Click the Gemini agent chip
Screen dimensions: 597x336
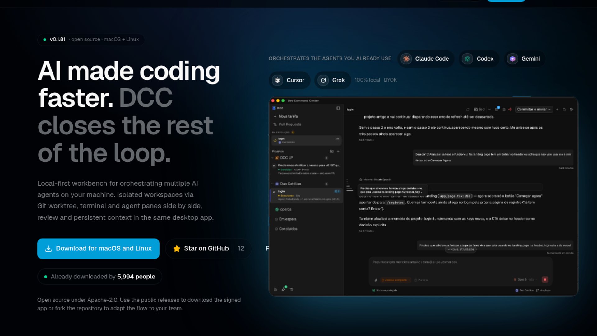click(525, 59)
